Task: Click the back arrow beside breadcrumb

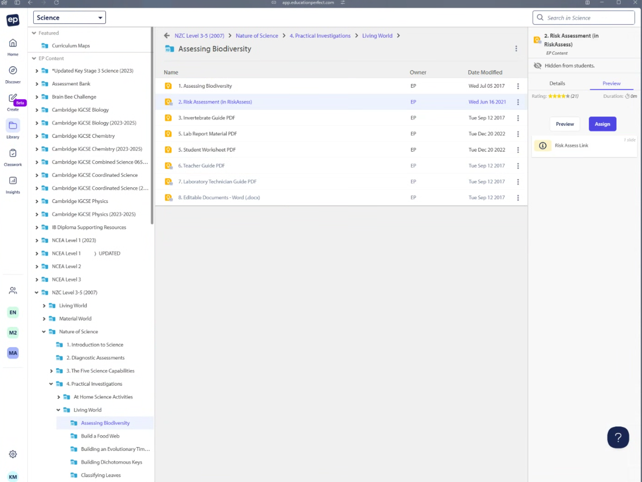Action: point(167,36)
